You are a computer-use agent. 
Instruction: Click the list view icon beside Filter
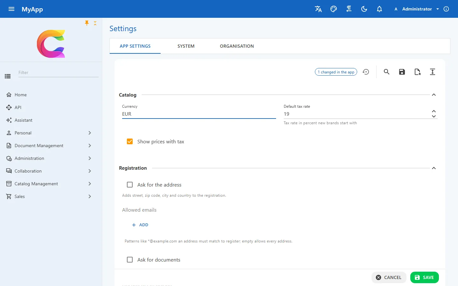(8, 76)
